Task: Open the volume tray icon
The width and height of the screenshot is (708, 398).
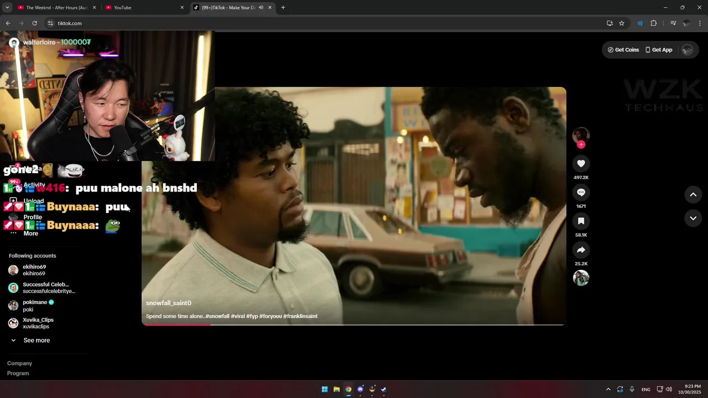Action: 669,389
